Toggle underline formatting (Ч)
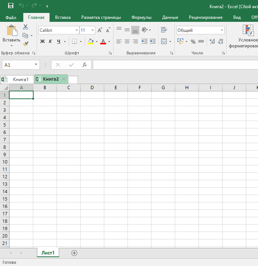The height and width of the screenshot is (266, 258). click(x=58, y=41)
